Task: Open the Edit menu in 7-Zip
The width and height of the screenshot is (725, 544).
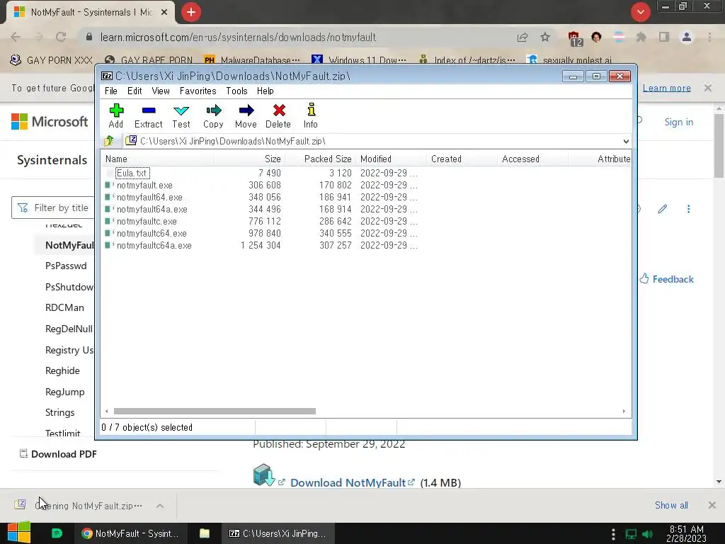Action: (135, 91)
